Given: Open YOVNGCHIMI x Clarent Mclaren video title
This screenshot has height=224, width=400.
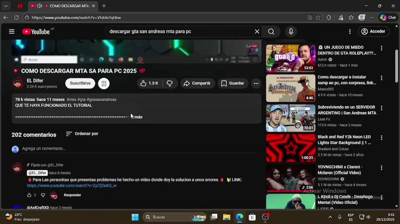Looking at the screenshot, I should coord(340,170).
